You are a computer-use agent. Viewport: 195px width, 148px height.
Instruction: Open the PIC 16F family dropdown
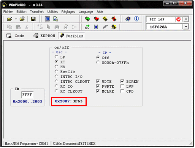(186, 19)
